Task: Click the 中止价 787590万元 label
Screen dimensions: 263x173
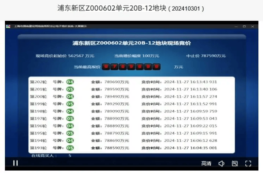Action: (206, 56)
